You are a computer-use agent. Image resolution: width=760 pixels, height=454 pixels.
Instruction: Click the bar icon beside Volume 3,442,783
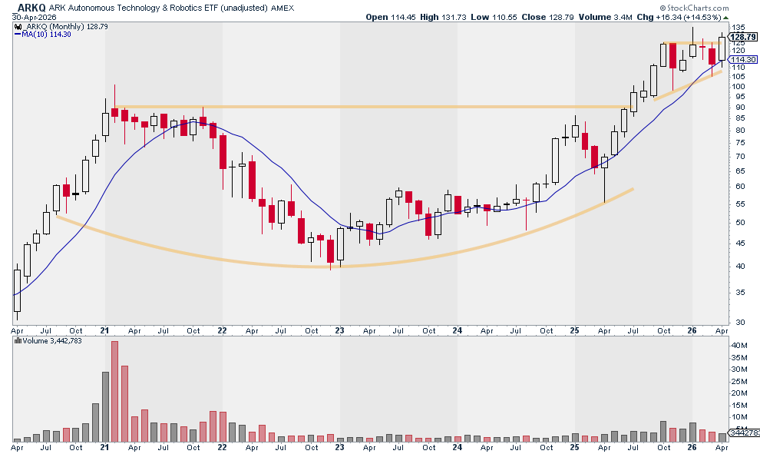(x=18, y=341)
